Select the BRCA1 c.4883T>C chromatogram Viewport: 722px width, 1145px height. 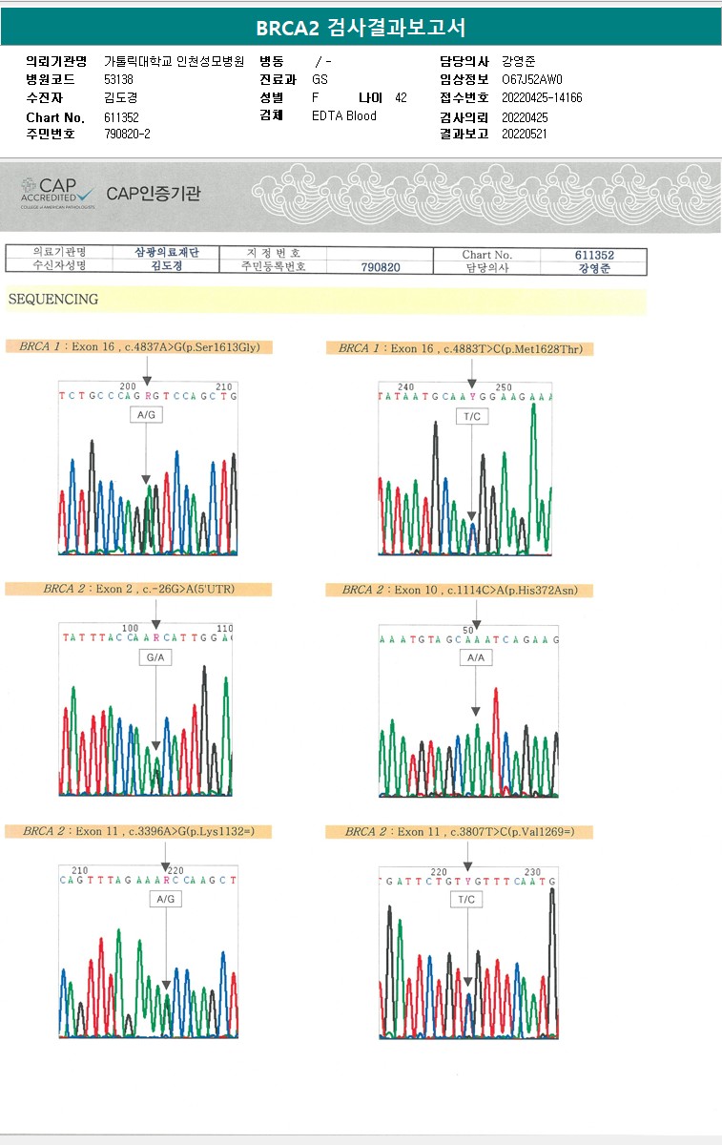point(467,468)
